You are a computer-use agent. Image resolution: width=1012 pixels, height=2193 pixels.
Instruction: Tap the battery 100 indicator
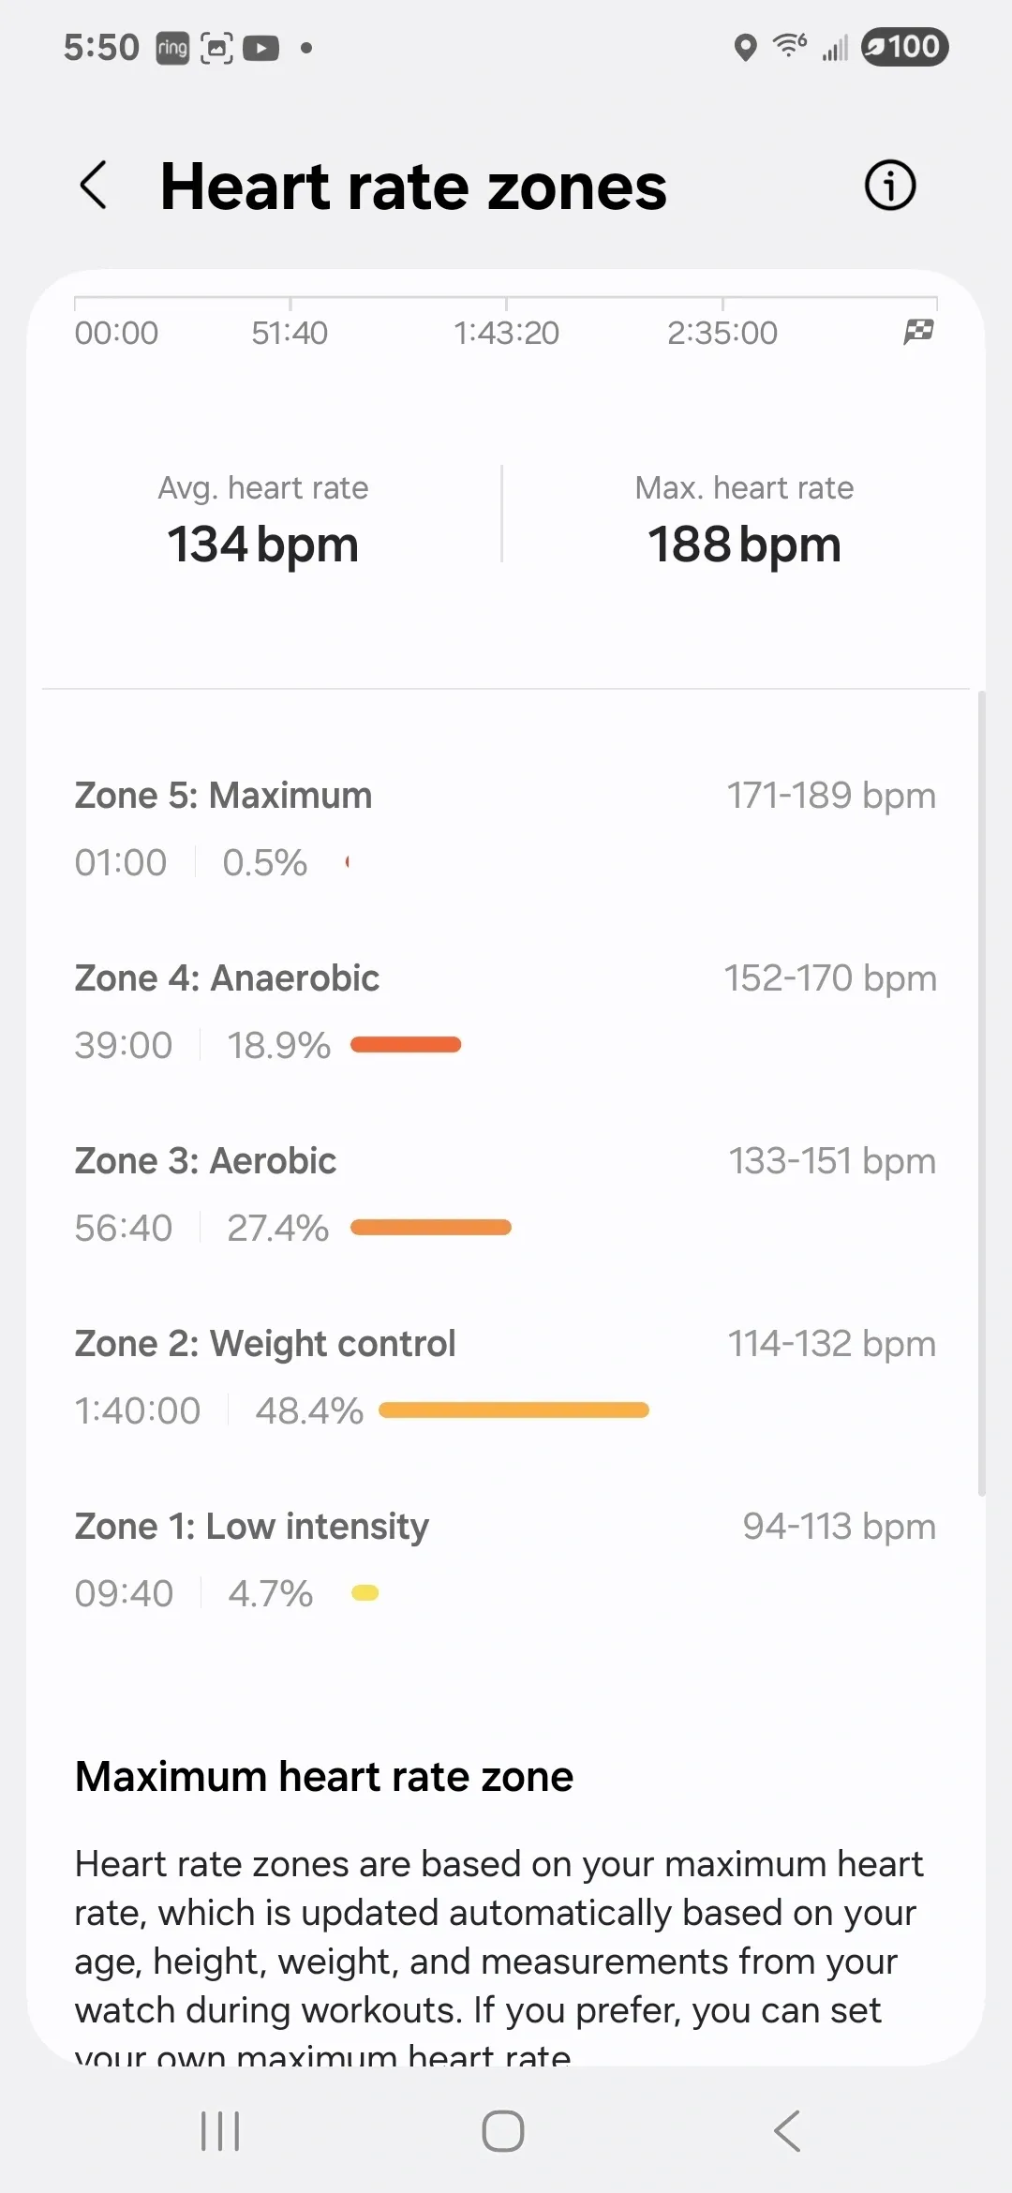904,47
